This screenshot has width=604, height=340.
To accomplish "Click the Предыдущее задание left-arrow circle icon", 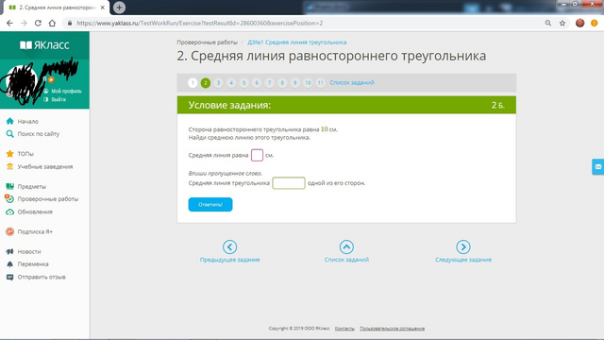I will pos(229,247).
